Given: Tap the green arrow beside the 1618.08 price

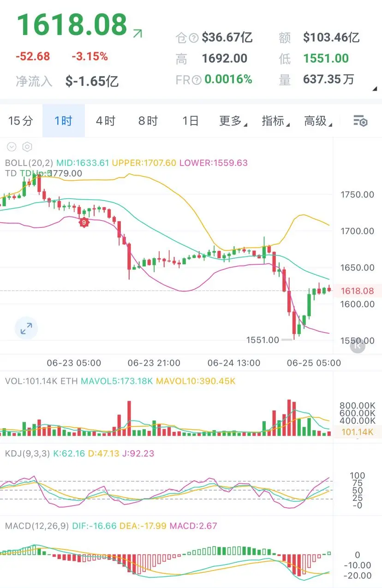Looking at the screenshot, I should [137, 33].
